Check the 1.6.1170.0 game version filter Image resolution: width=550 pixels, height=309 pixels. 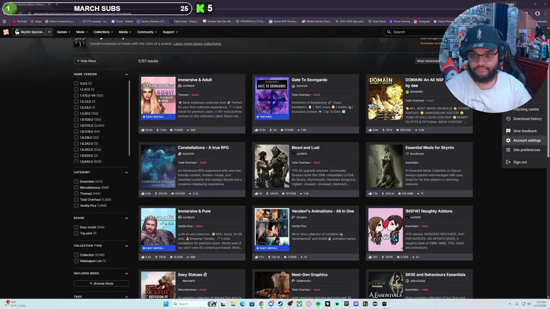76,125
